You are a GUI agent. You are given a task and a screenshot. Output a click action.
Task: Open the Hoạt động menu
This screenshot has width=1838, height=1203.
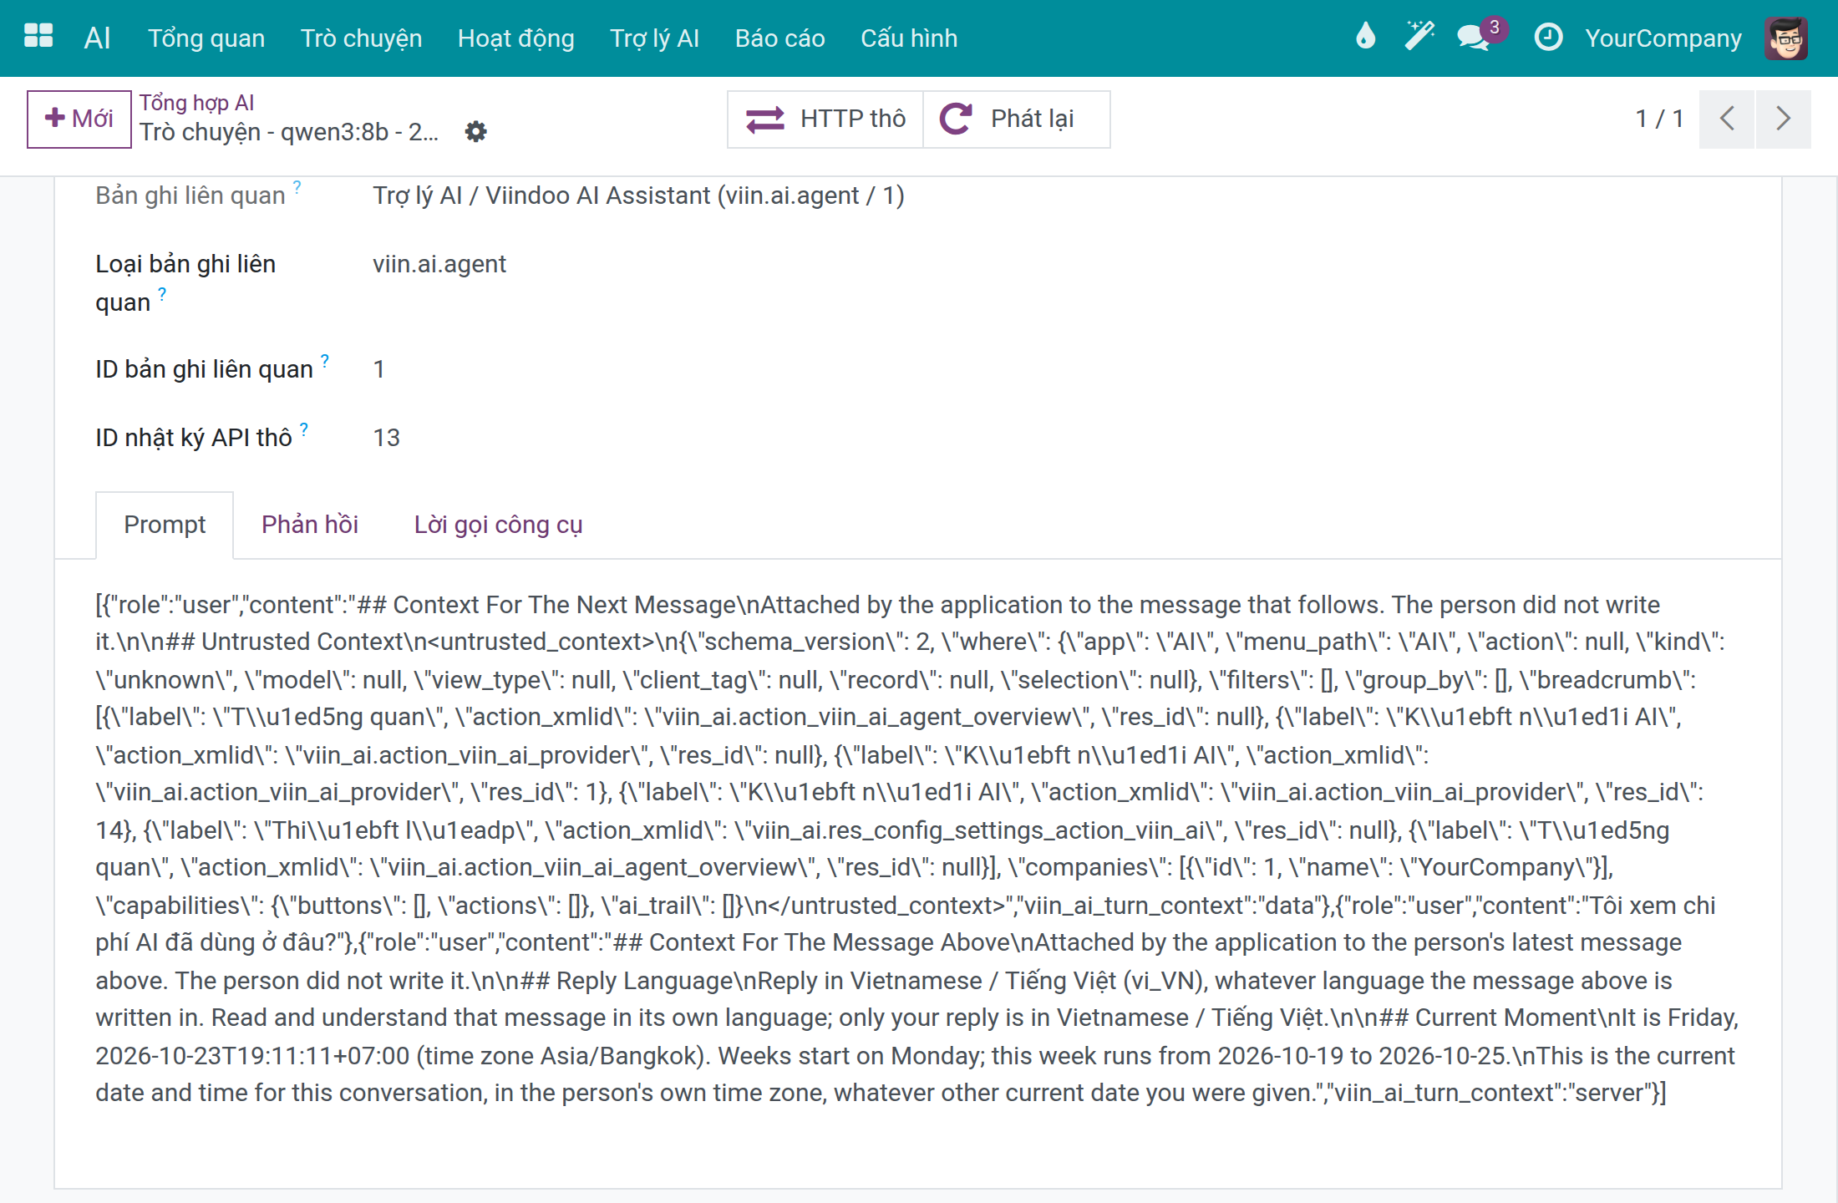click(x=515, y=38)
